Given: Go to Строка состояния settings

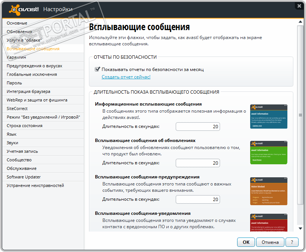Looking at the screenshot, I should pos(43,126).
